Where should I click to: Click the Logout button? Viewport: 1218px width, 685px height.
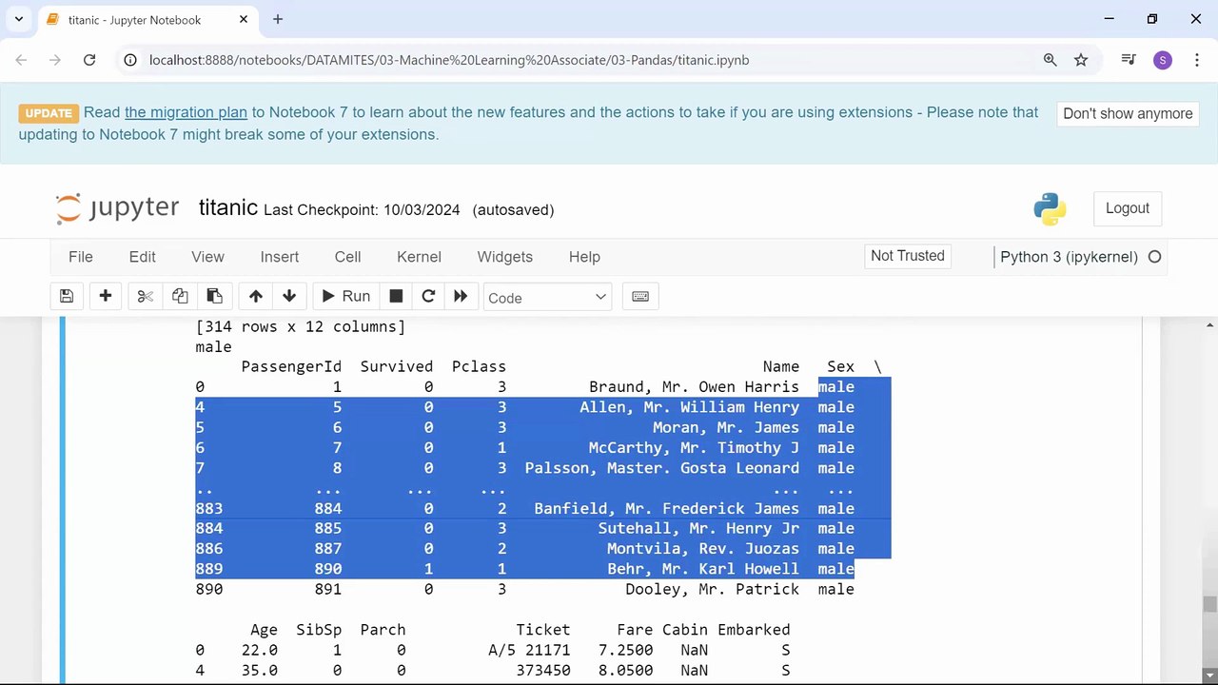point(1128,208)
